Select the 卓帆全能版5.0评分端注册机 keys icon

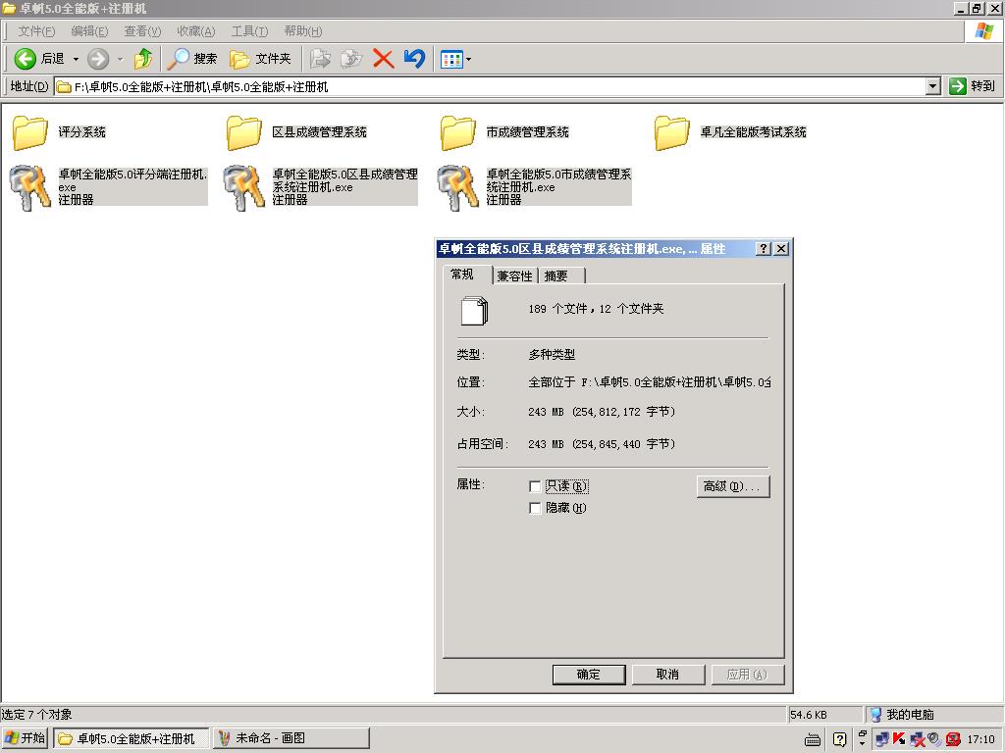point(29,187)
